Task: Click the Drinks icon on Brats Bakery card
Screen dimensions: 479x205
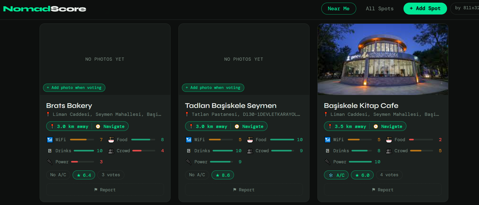Action: (50, 151)
